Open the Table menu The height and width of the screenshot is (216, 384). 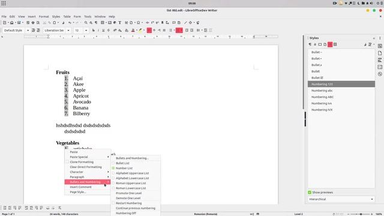pos(67,16)
